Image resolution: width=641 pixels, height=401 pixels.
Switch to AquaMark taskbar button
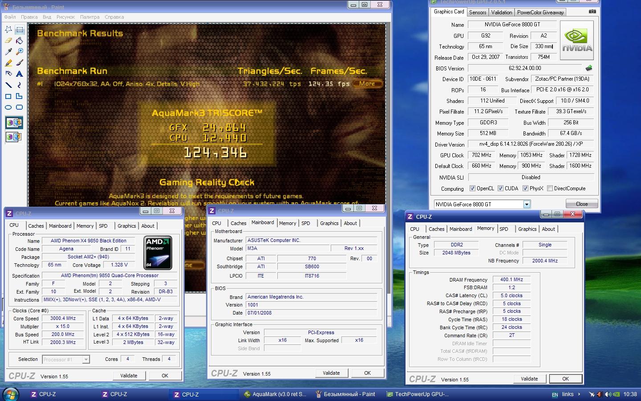(x=275, y=394)
